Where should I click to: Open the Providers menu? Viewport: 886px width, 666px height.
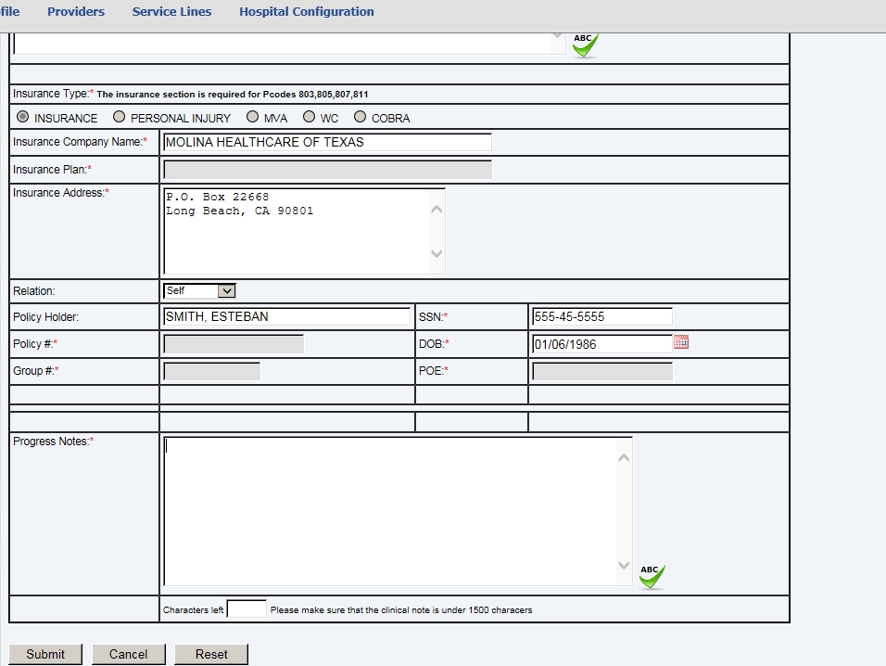(76, 12)
